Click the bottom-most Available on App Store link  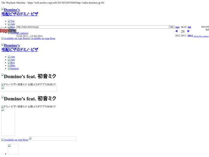click(15, 140)
